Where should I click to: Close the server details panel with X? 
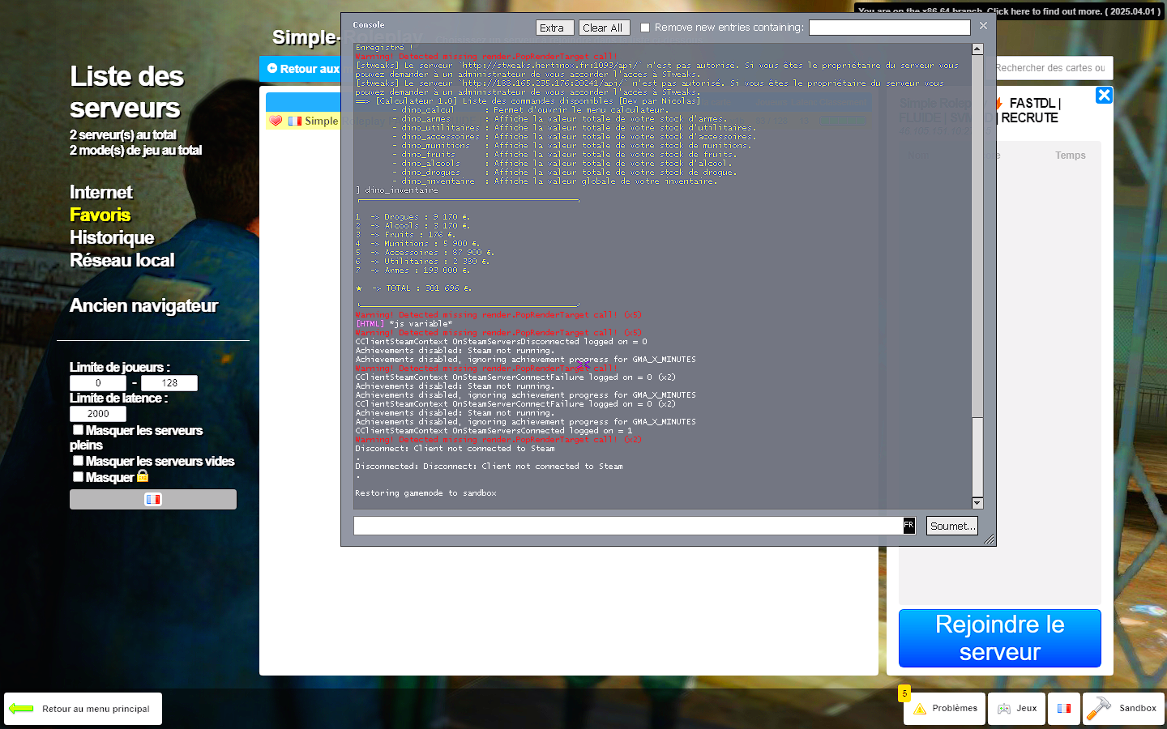pos(1104,96)
